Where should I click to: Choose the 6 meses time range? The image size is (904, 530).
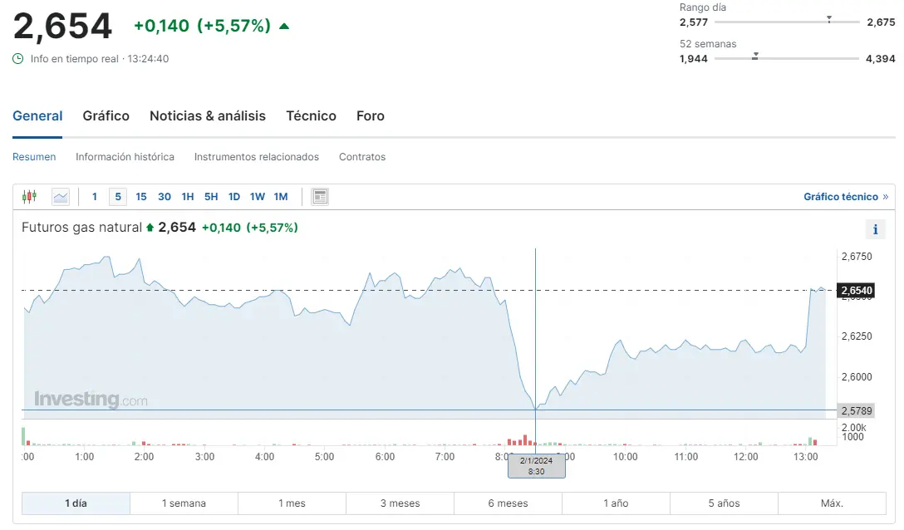508,503
